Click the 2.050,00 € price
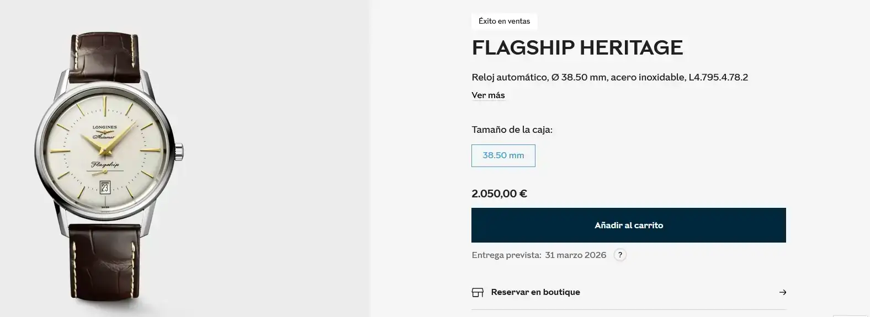The image size is (870, 317). 499,194
